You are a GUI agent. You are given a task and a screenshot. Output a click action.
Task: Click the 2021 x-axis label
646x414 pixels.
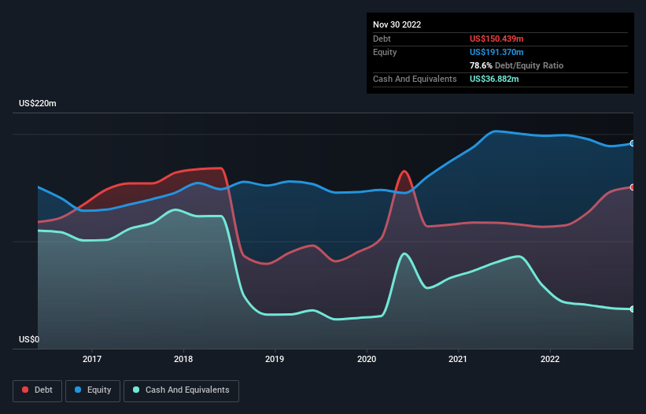coord(458,359)
